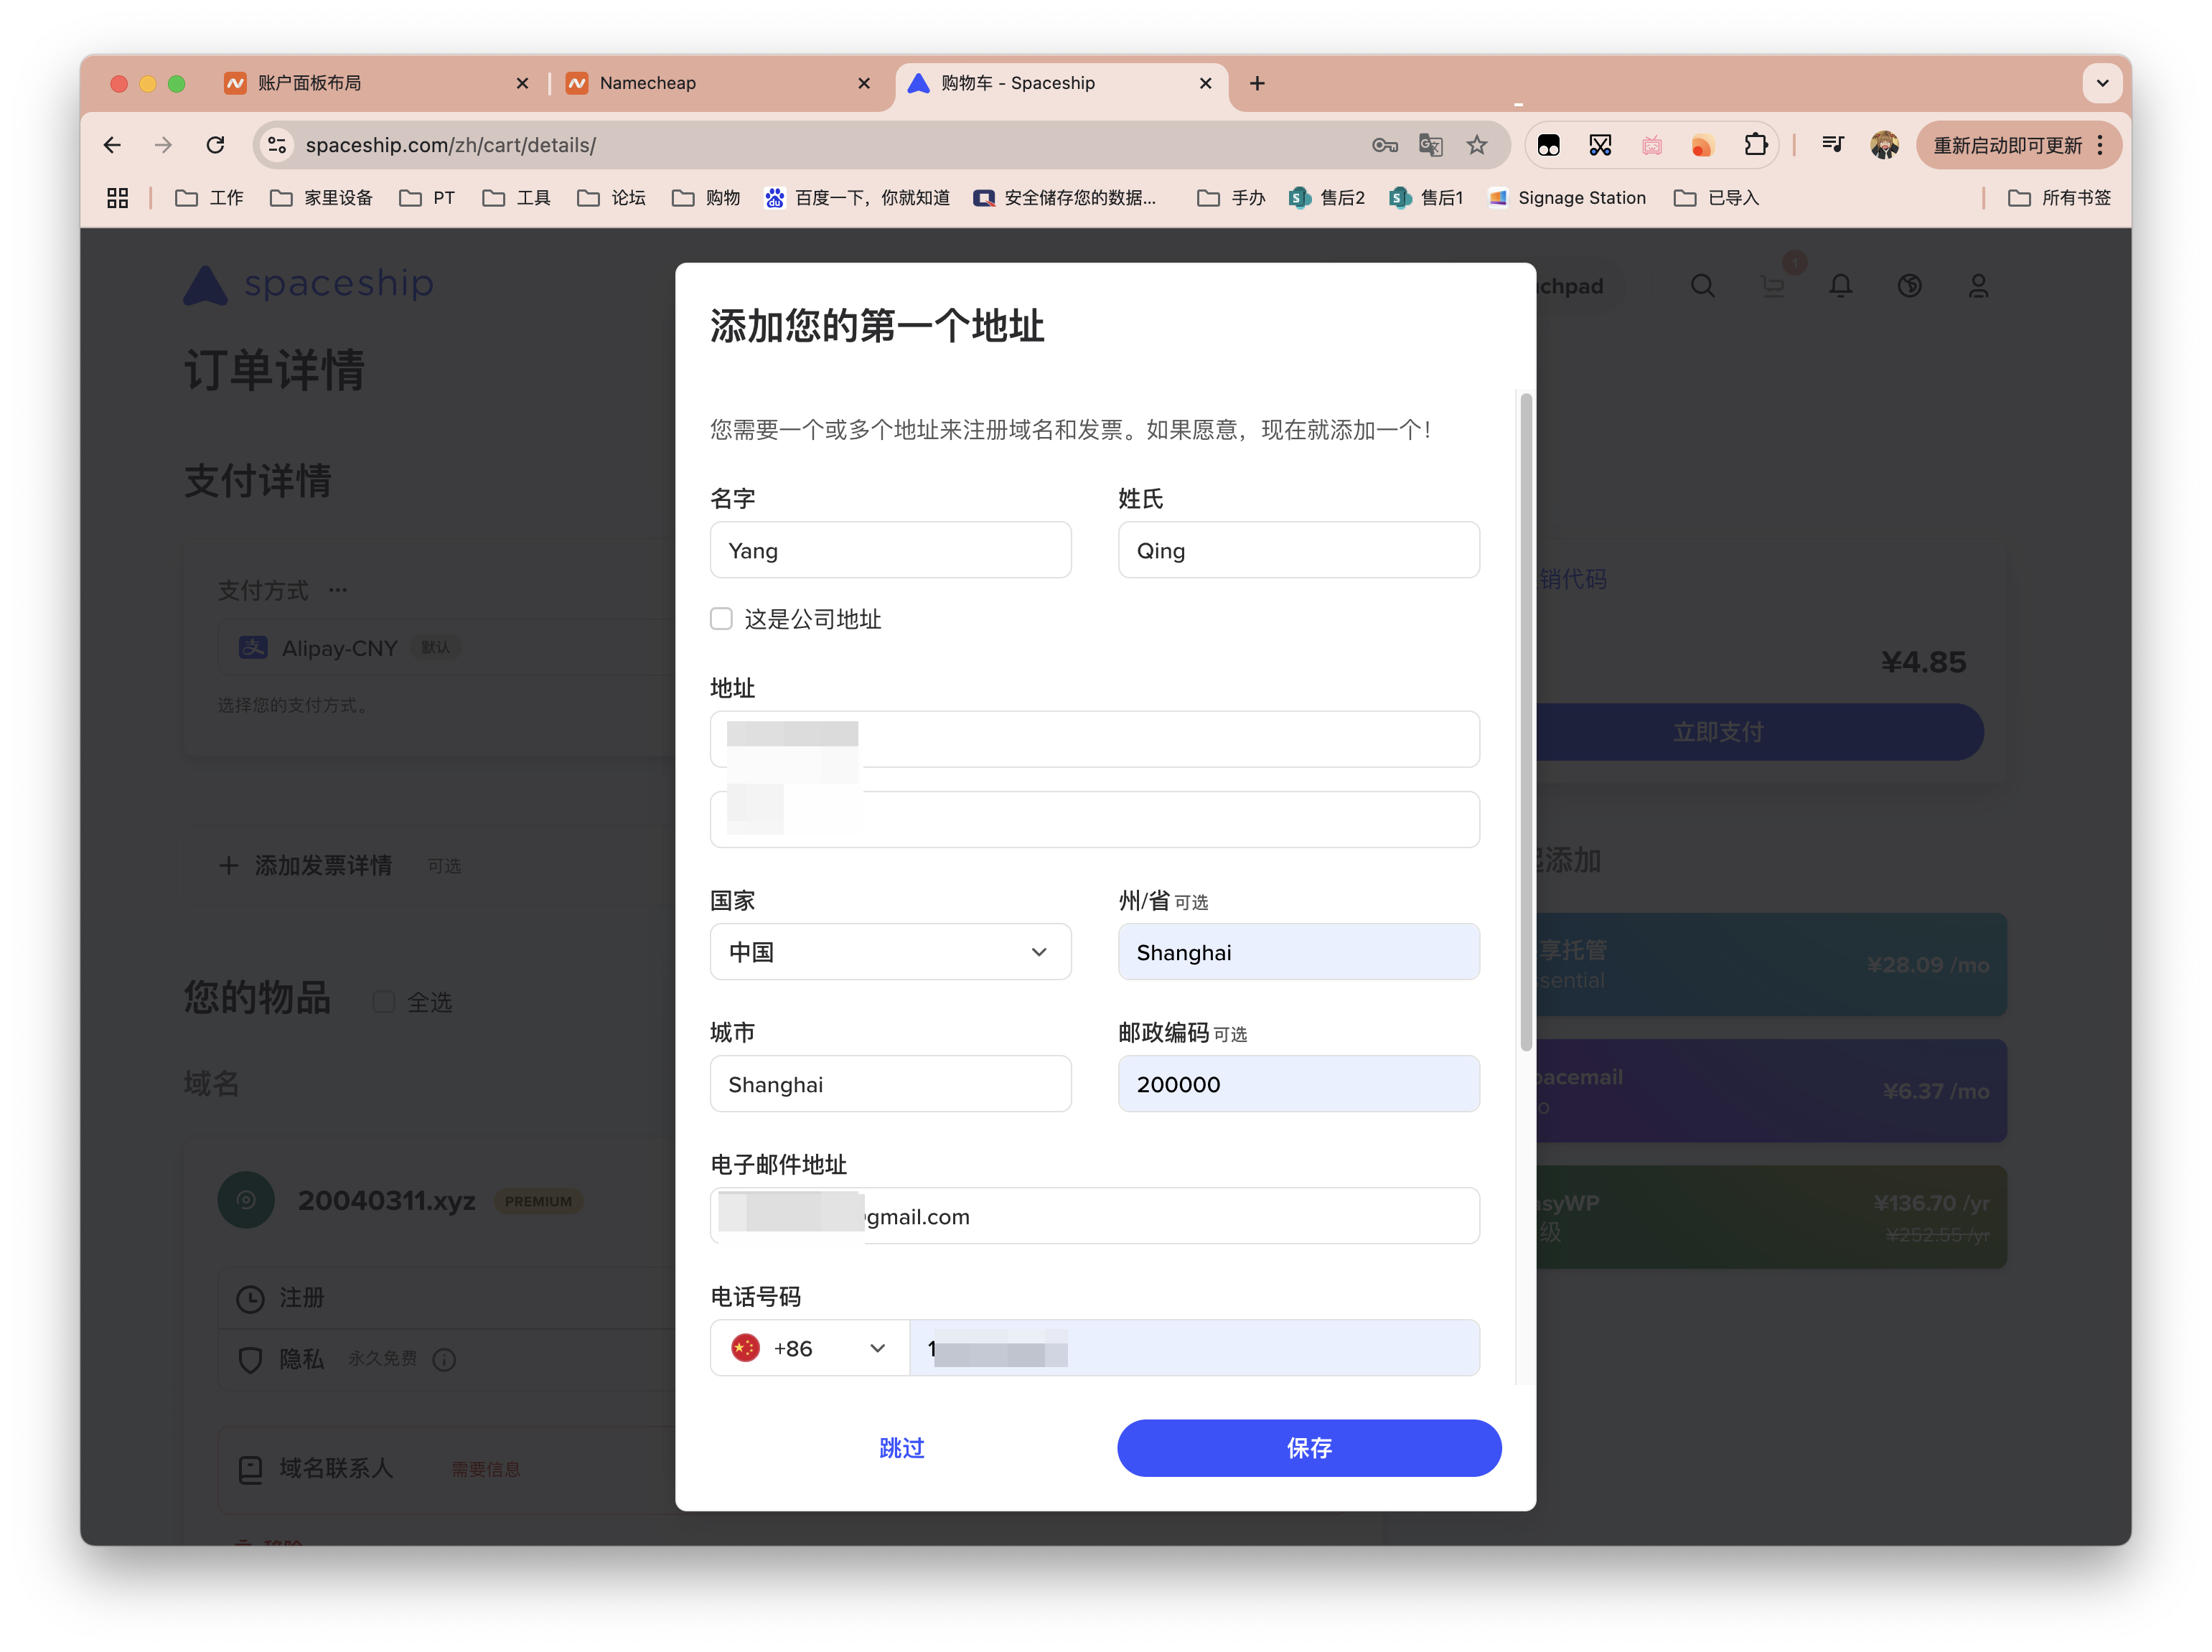Open the tab search chevron

(x=2102, y=83)
